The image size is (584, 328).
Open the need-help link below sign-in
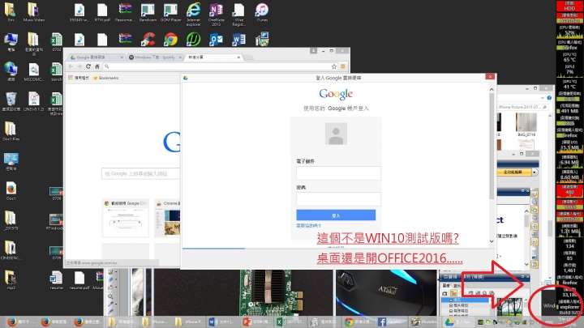click(308, 225)
